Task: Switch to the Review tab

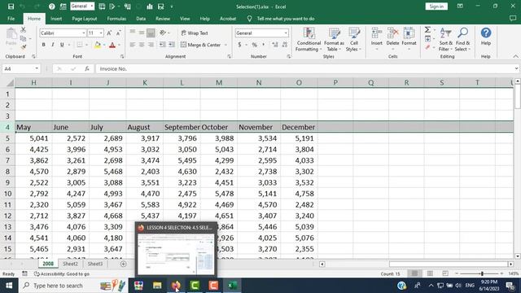Action: [163, 19]
